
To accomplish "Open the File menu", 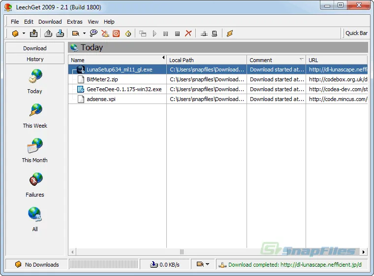I will point(15,22).
